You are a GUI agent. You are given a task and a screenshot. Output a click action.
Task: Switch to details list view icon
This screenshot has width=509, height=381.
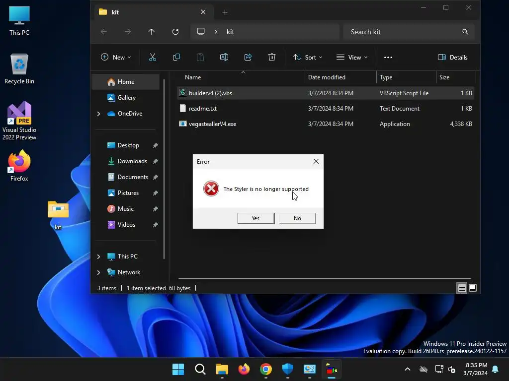[462, 288]
